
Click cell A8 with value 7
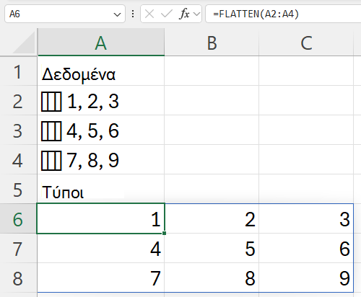101,278
